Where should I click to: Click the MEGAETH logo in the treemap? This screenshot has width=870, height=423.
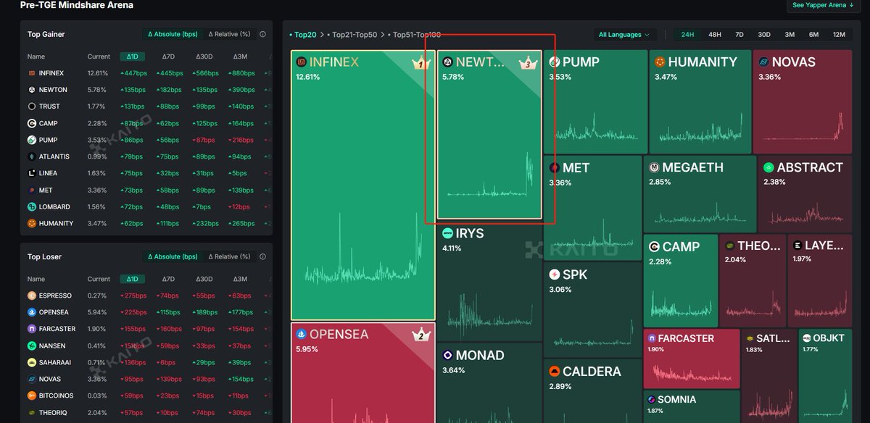point(654,167)
